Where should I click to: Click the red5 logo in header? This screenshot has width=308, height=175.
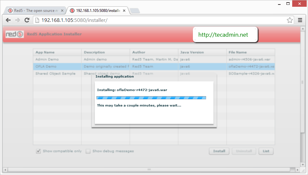pos(15,34)
